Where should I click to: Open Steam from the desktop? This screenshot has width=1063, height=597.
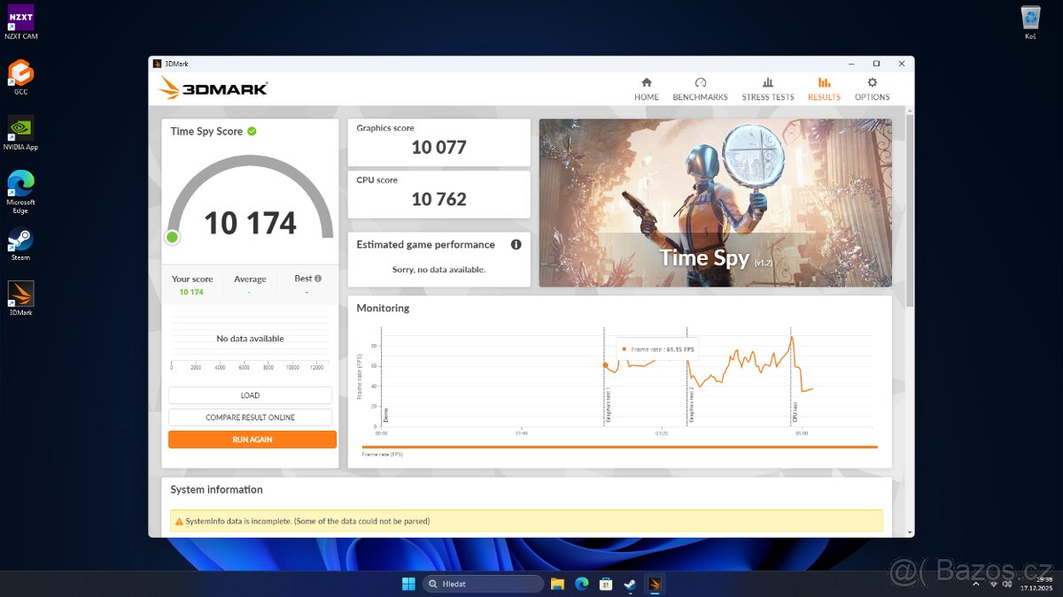point(19,239)
